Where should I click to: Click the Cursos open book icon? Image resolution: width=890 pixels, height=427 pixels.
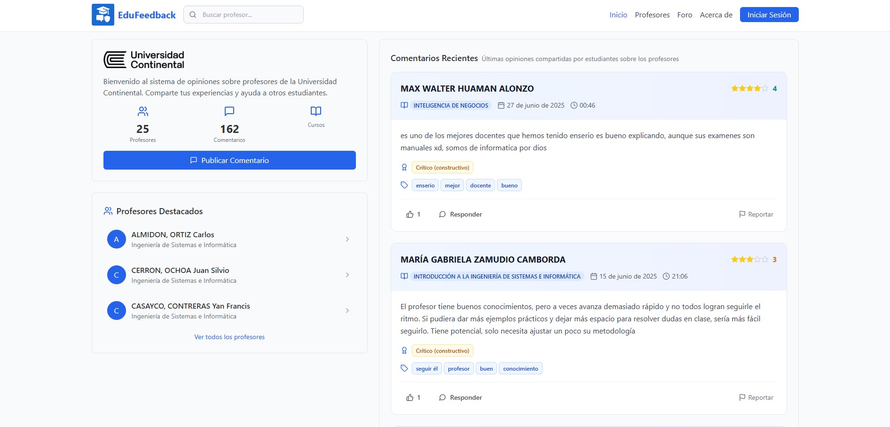point(316,111)
